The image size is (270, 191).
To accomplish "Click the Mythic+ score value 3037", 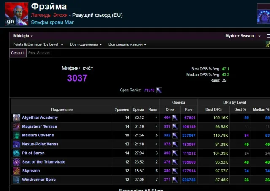I will point(77,78).
